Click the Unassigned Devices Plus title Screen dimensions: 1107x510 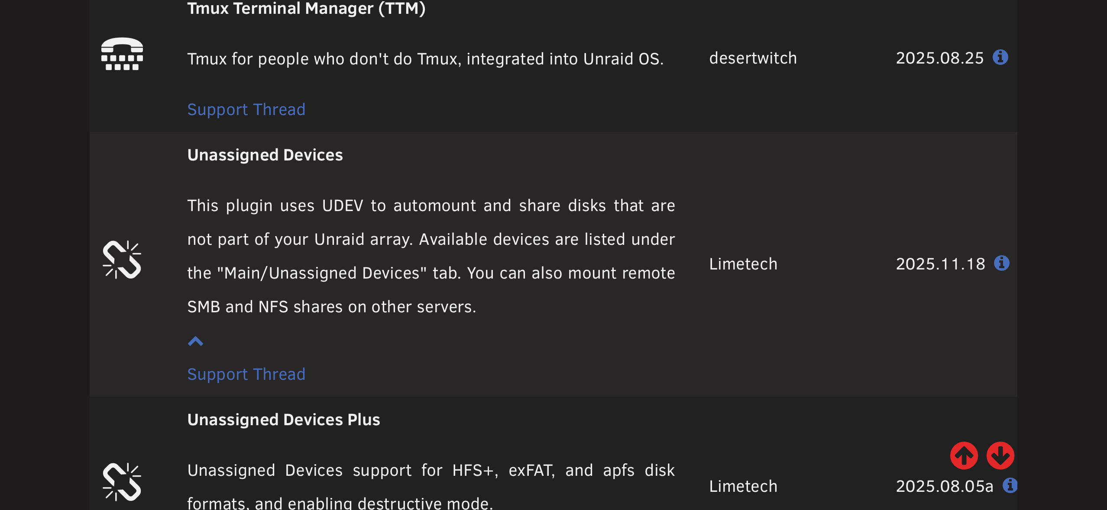284,420
